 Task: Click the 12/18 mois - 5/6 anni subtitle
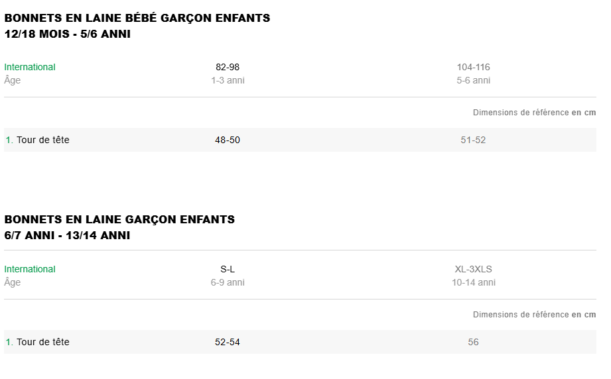(67, 34)
